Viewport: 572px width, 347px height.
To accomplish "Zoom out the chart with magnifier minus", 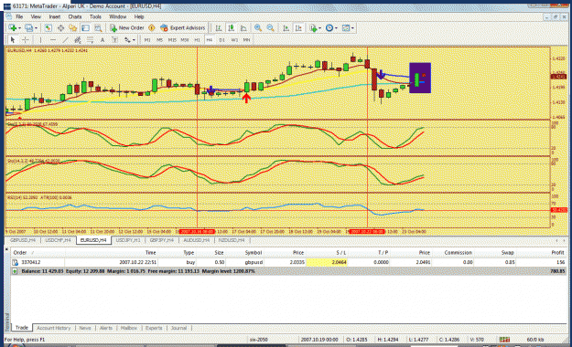I will 270,27.
